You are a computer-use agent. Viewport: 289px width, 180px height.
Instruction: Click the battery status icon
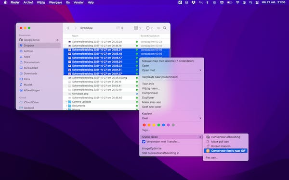pos(229,2)
